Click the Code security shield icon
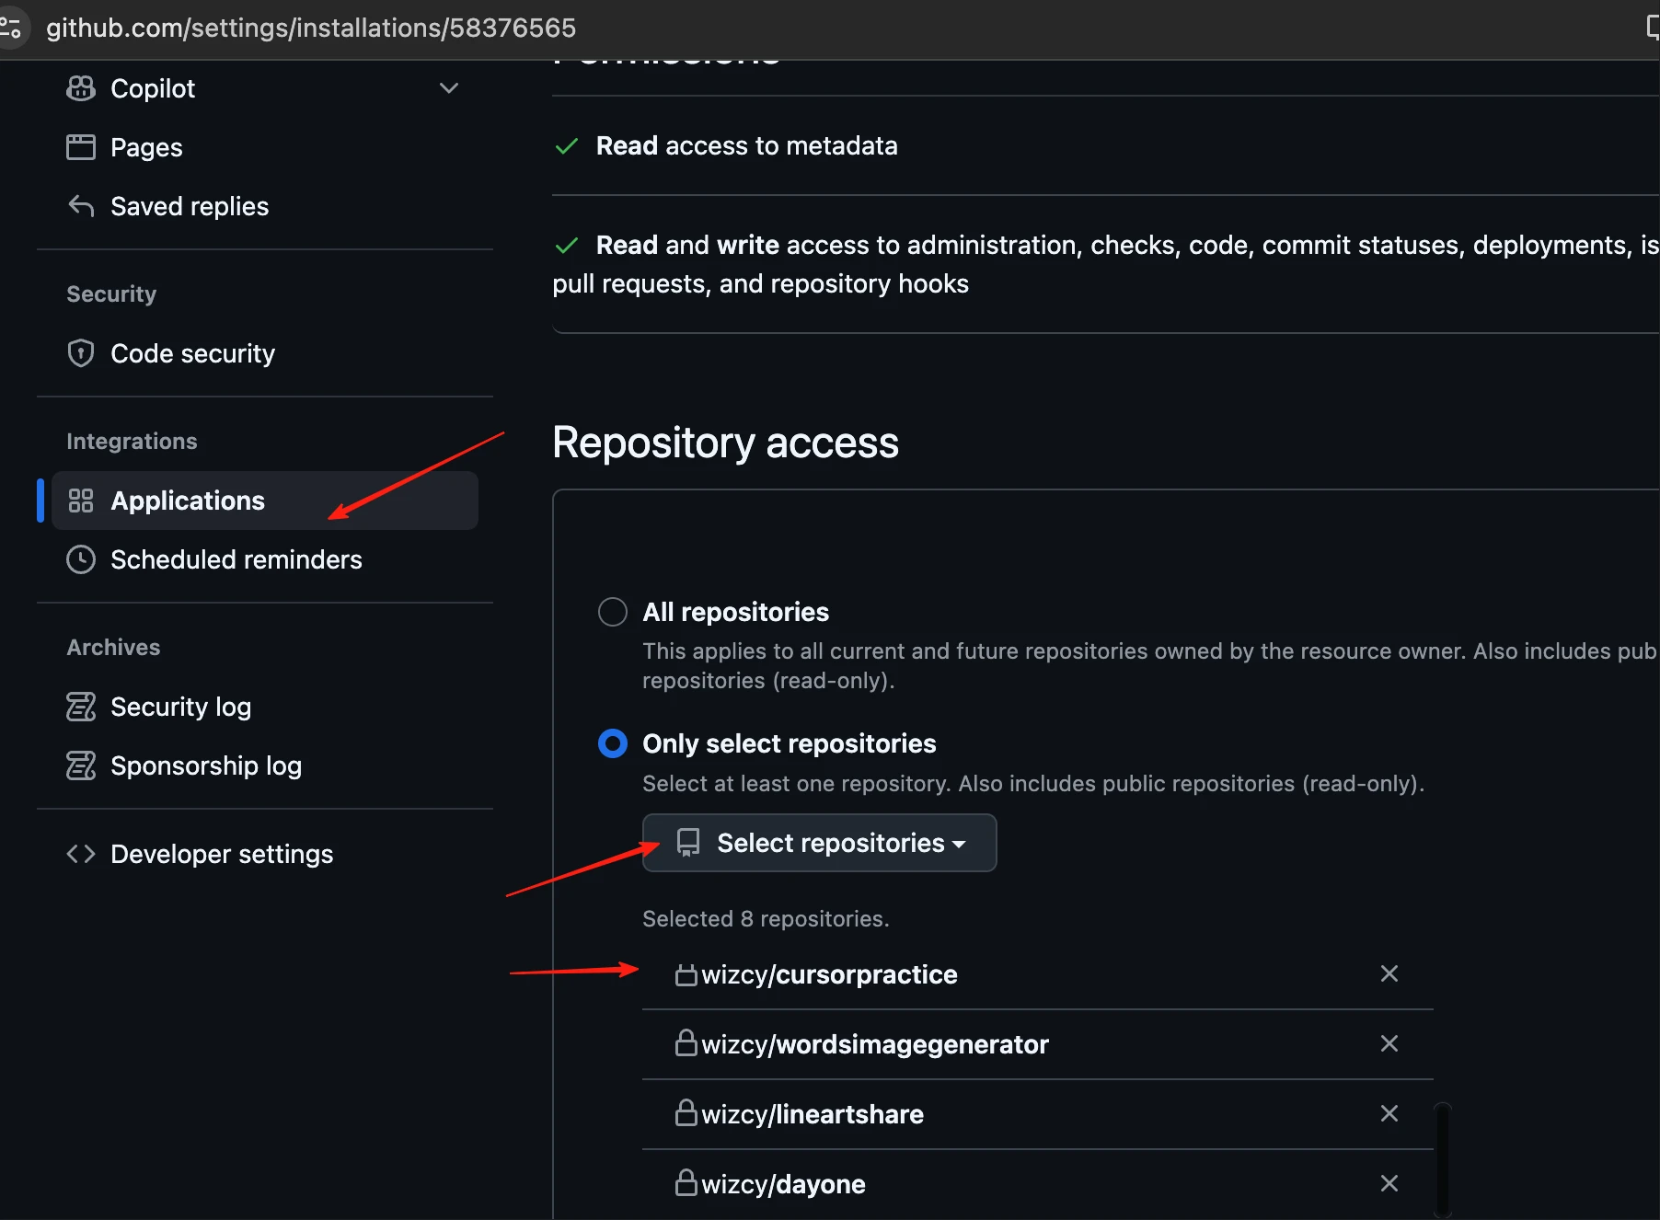This screenshot has height=1220, width=1660. 81,353
